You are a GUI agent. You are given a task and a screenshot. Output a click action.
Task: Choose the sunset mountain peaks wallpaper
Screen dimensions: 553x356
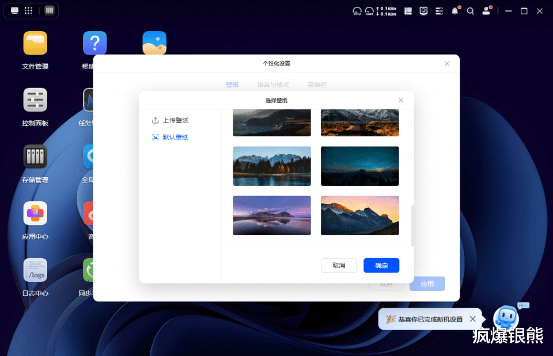pos(359,216)
